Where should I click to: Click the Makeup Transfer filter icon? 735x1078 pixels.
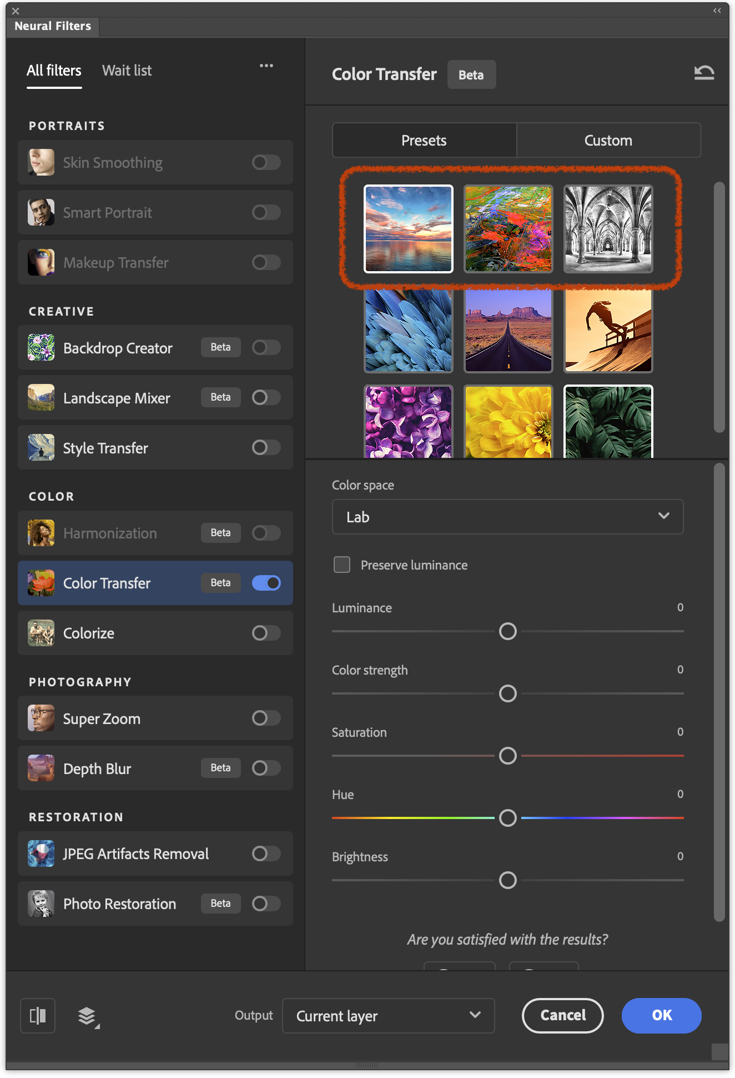[41, 262]
